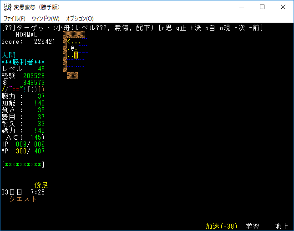294x231 pixels.
Task: Click the Score value 226421
Action: (45, 42)
